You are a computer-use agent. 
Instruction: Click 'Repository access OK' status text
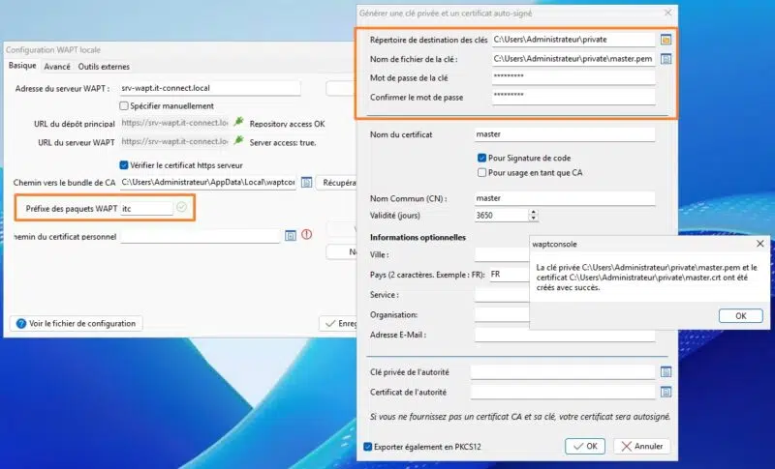(287, 124)
